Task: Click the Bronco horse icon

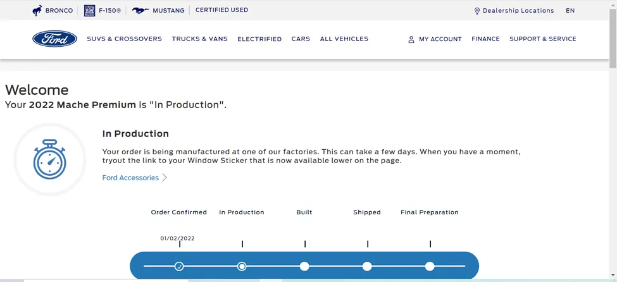Action: [37, 11]
